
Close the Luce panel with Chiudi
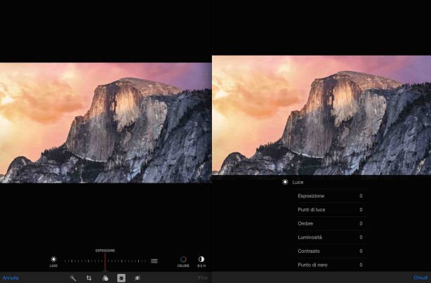tap(420, 278)
